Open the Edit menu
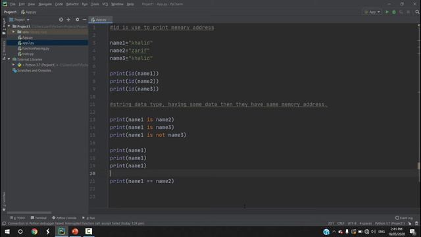Viewport: 421px width, 237px height. pyautogui.click(x=22, y=4)
